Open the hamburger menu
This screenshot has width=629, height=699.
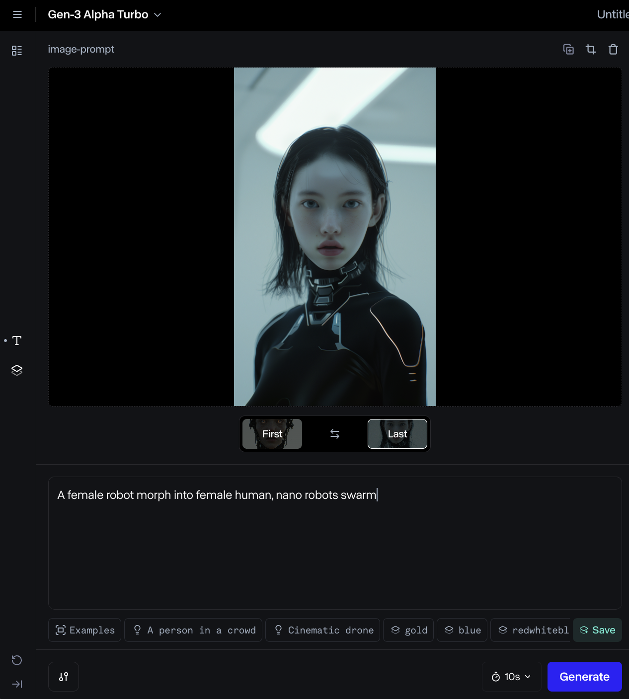click(x=17, y=14)
